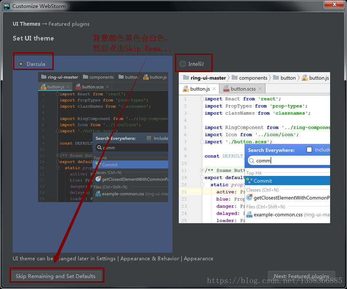
Task: Close button.js tab in light preview
Action: pos(214,89)
